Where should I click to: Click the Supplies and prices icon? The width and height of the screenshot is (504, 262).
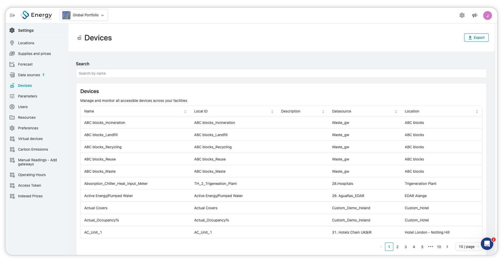(x=12, y=53)
